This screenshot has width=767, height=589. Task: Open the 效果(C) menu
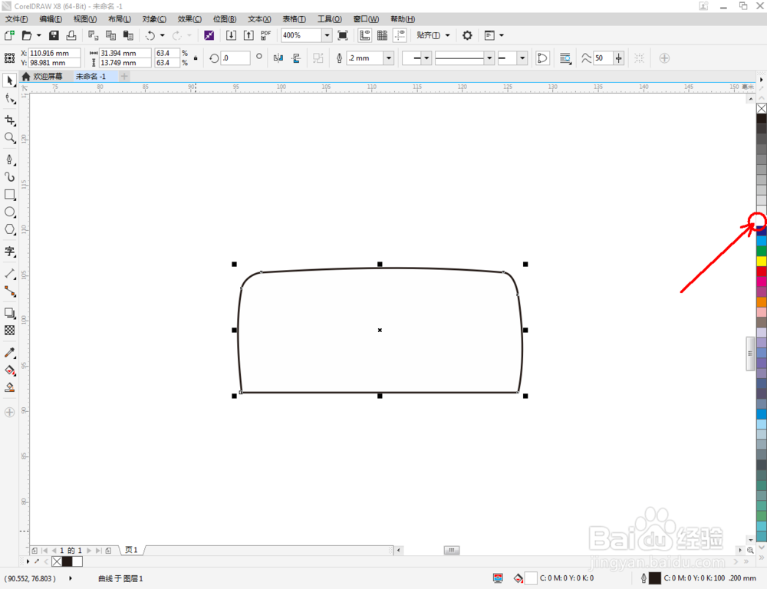tap(189, 19)
